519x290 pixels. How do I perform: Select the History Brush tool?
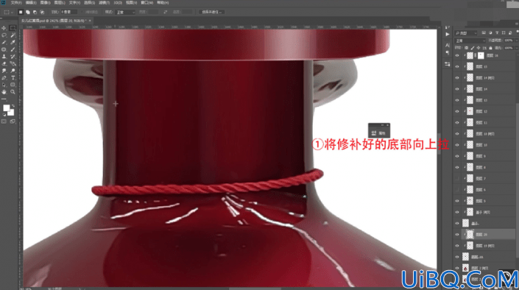coord(13,57)
